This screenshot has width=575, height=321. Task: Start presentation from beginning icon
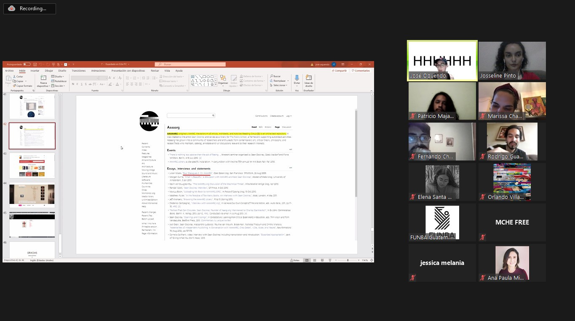pos(53,64)
